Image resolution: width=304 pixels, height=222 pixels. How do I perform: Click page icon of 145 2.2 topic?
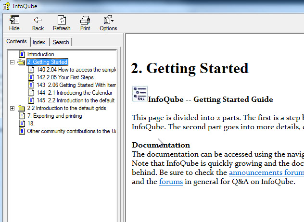(31, 100)
